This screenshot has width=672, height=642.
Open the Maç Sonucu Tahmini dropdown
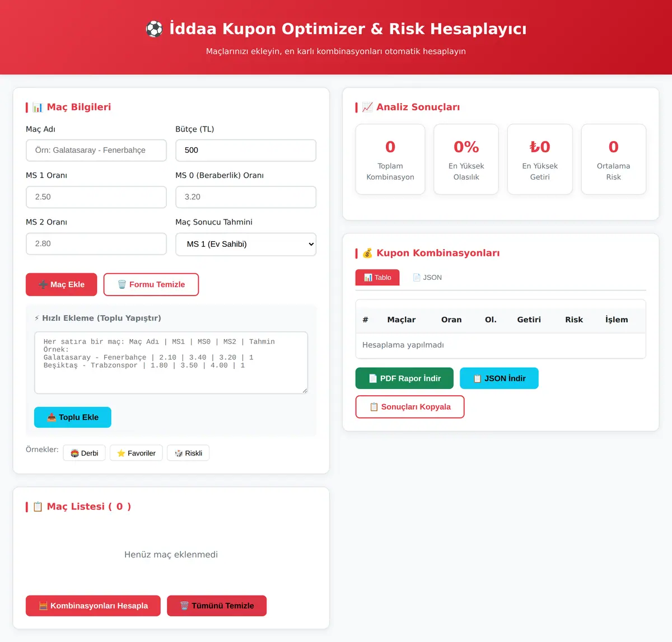click(246, 244)
